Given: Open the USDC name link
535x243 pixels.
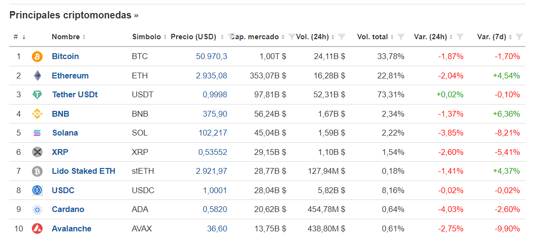Looking at the screenshot, I should coord(63,190).
